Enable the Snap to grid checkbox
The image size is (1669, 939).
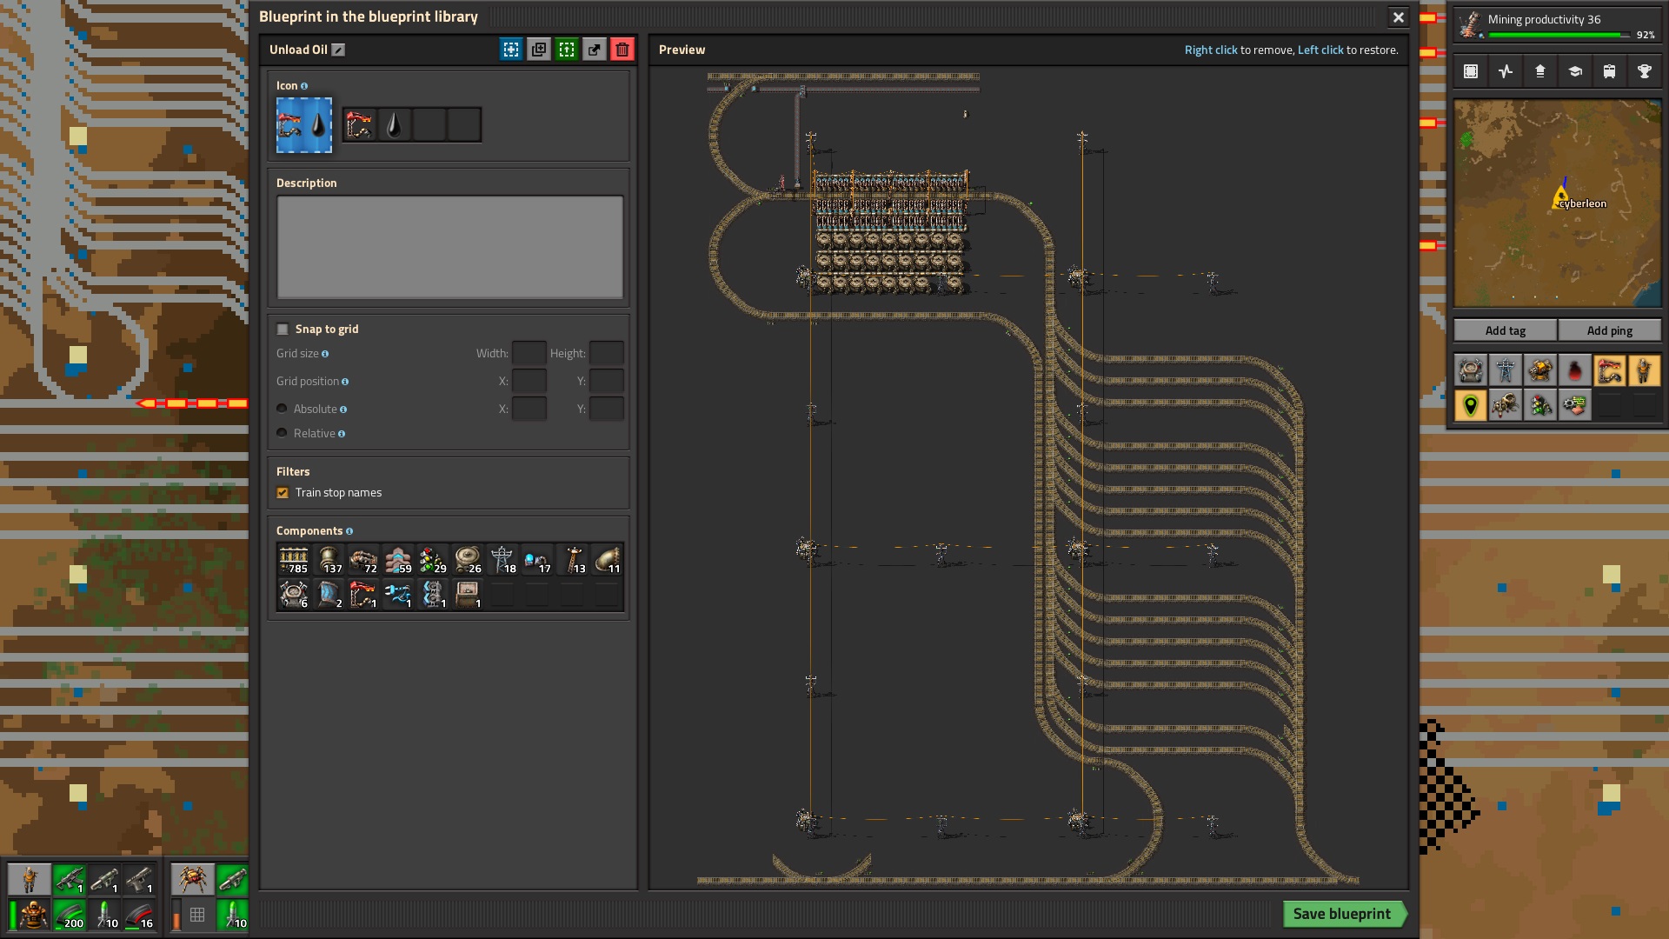(x=283, y=330)
